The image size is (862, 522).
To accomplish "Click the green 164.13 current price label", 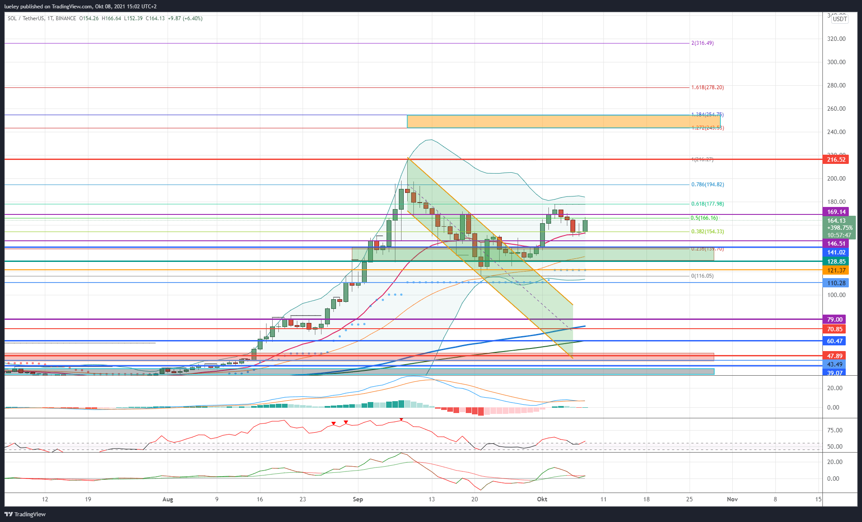I will pos(839,228).
